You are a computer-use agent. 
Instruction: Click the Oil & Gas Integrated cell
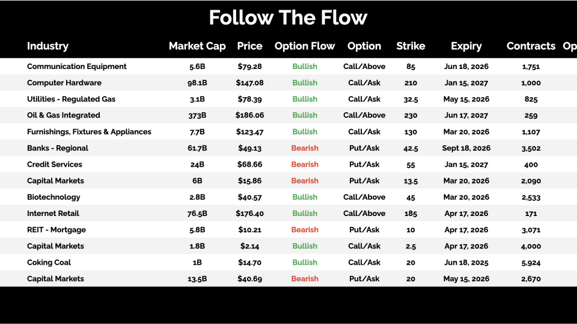pos(64,115)
